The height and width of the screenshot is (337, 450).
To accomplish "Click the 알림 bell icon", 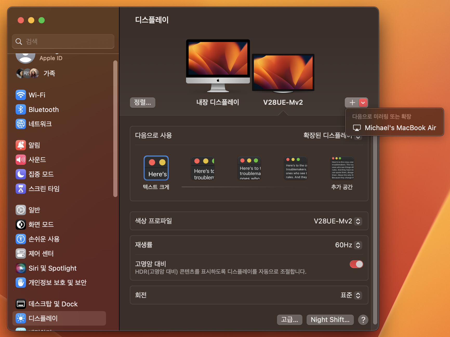I will point(21,145).
